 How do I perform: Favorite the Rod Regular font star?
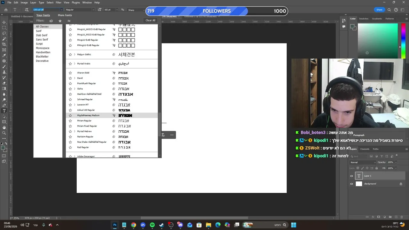pos(70,148)
